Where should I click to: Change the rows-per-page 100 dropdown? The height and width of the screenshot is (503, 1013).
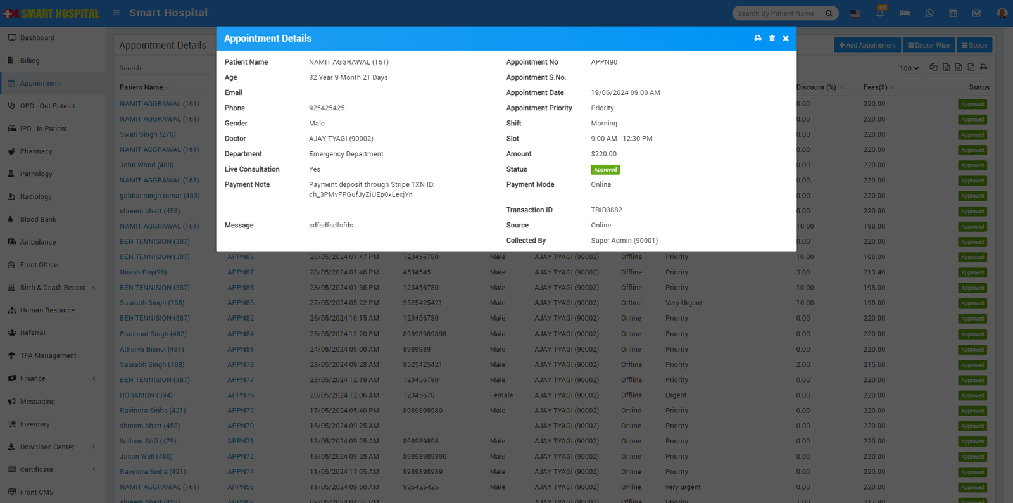[909, 68]
